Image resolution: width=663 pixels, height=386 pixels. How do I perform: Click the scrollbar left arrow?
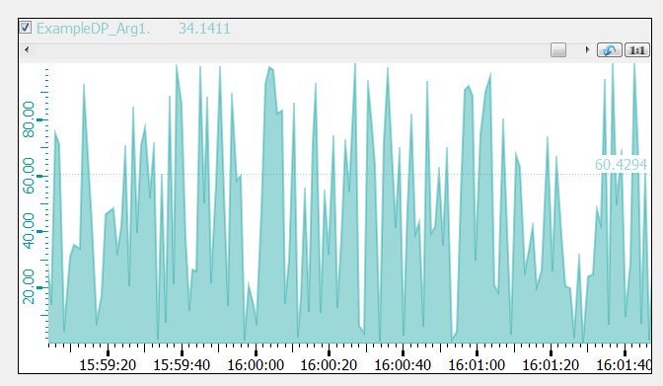click(27, 50)
